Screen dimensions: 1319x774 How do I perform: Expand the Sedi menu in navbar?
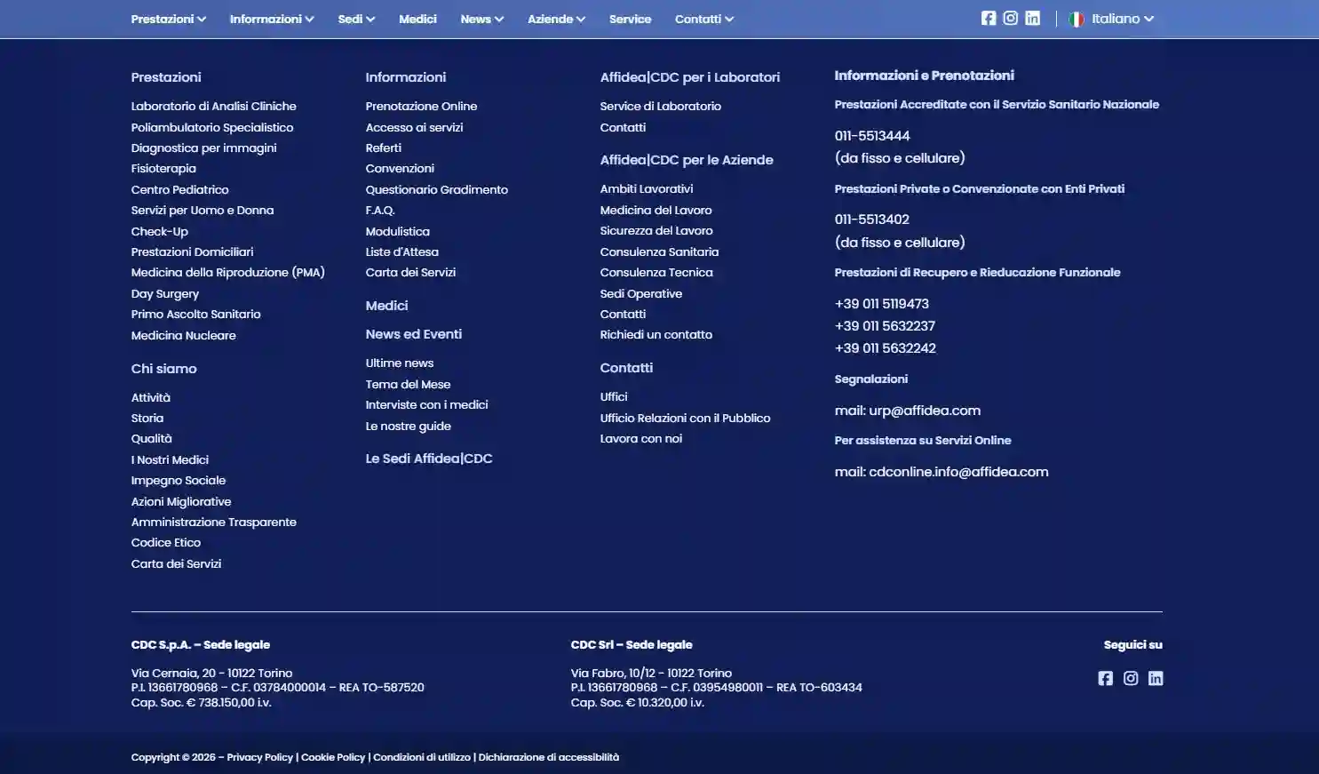pos(356,19)
